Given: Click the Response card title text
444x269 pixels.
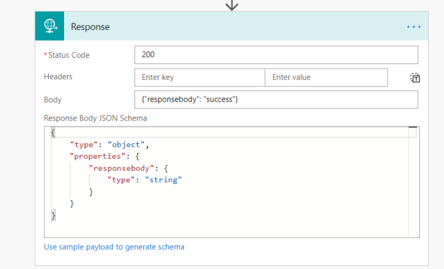Looking at the screenshot, I should click(x=90, y=27).
